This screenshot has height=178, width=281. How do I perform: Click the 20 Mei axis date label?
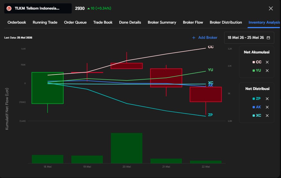[x=127, y=166]
